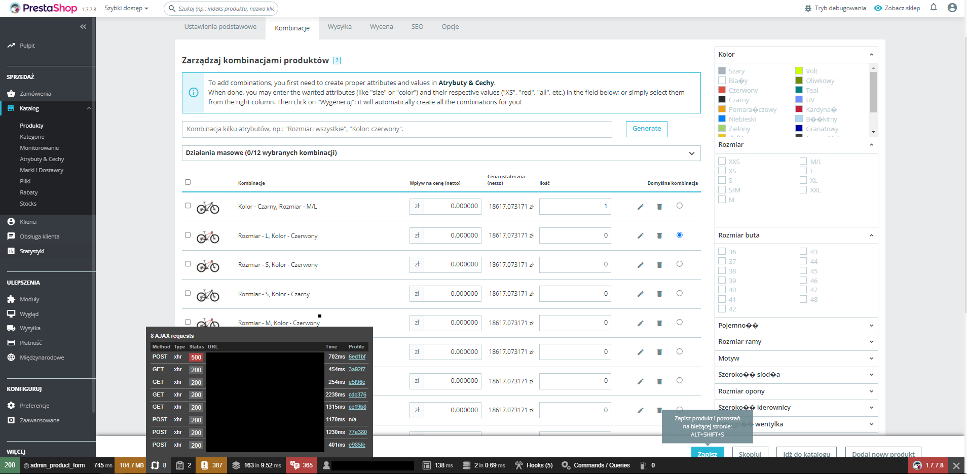This screenshot has width=967, height=475.
Task: Click the Generate button
Action: point(647,129)
